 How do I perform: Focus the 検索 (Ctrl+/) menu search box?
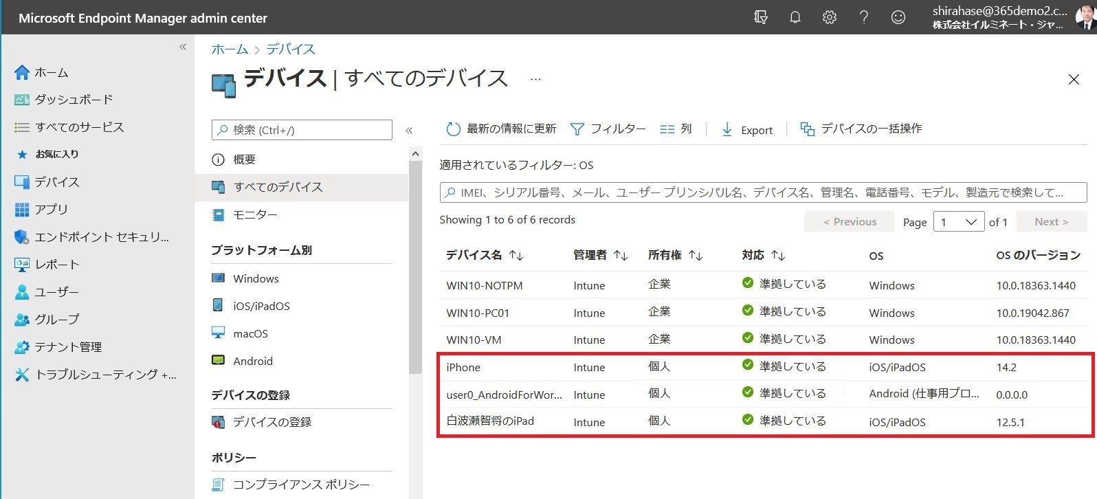[x=302, y=130]
